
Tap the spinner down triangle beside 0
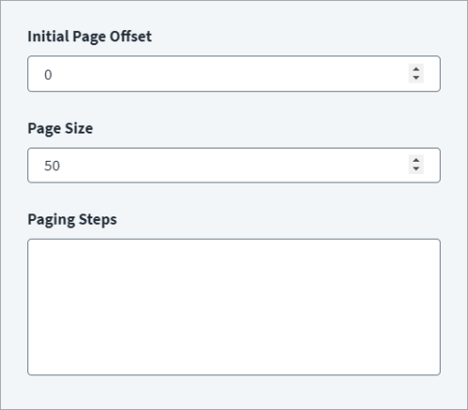[x=416, y=78]
